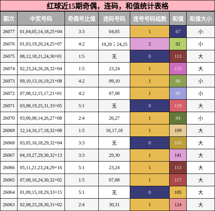Select period cell 26071
The image size is (215, 211).
tap(9, 106)
